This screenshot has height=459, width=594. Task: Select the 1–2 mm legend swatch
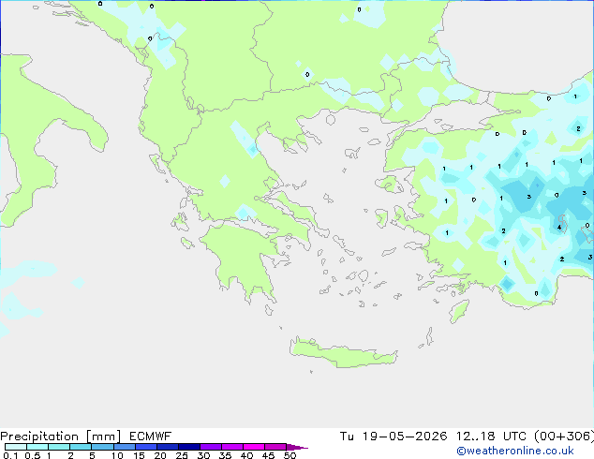click(59, 447)
